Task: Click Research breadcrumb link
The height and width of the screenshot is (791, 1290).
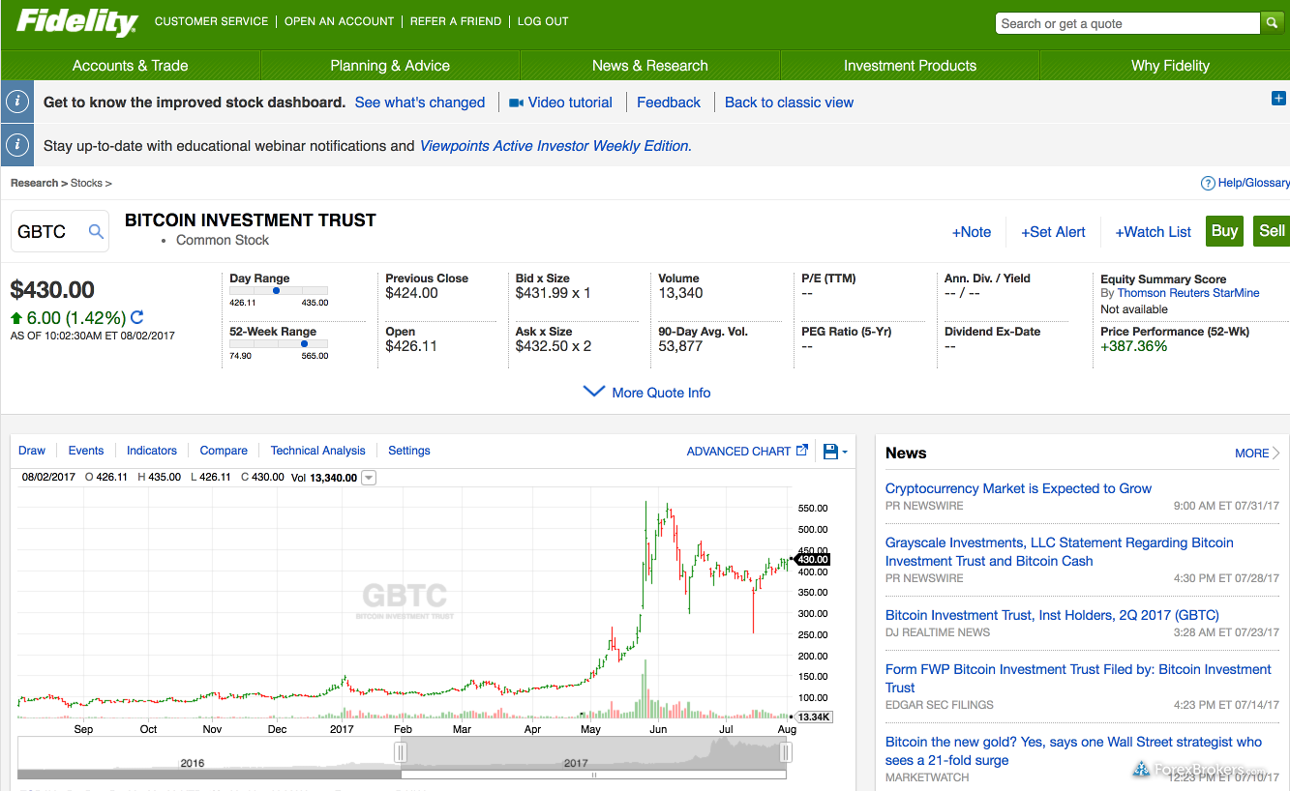Action: pyautogui.click(x=35, y=183)
